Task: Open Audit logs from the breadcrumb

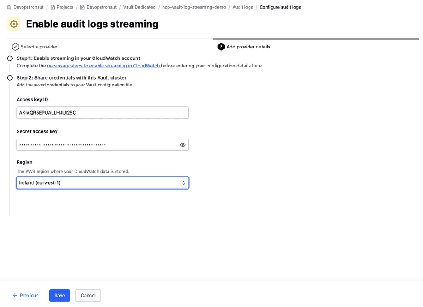Action: coord(242,7)
